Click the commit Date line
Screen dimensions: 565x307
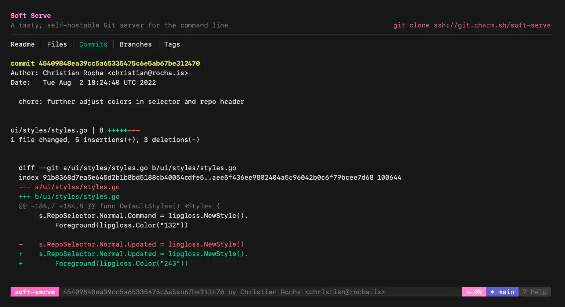[x=83, y=82]
